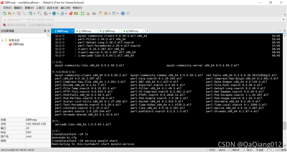Open the 选项卡(B) menu
This screenshot has height=152, width=287.
pyautogui.click(x=53, y=8)
